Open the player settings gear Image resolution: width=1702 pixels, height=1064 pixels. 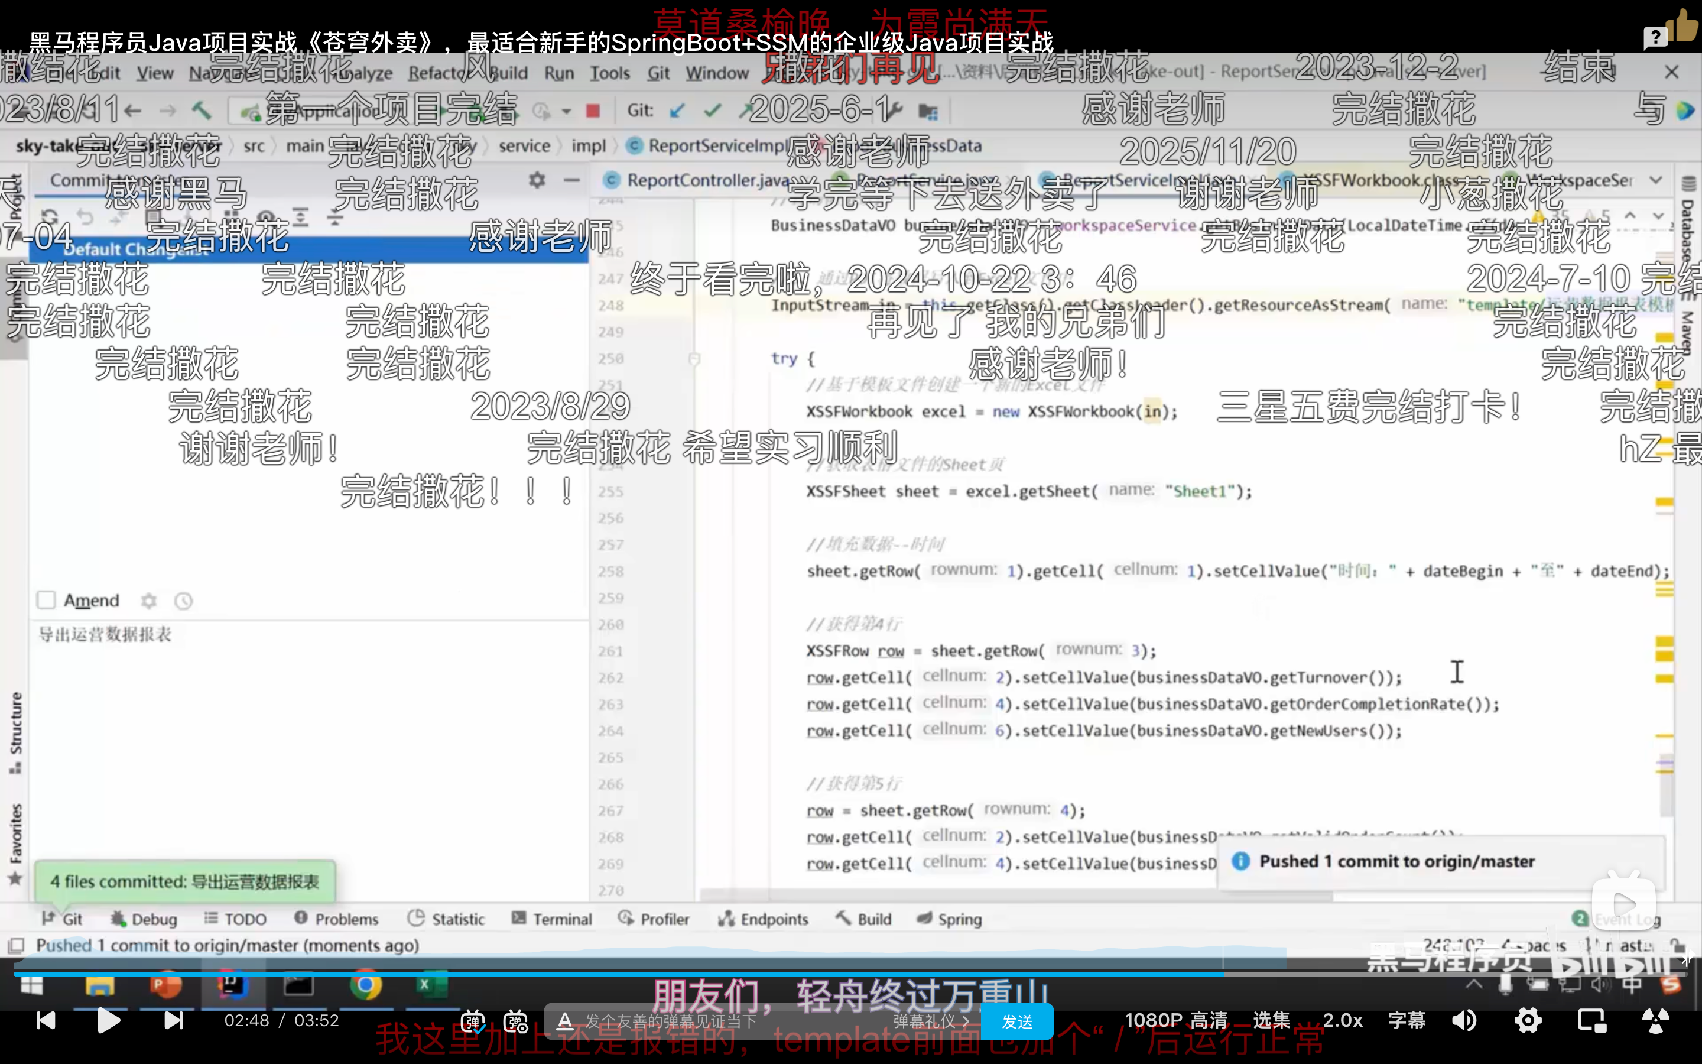point(1528,1020)
